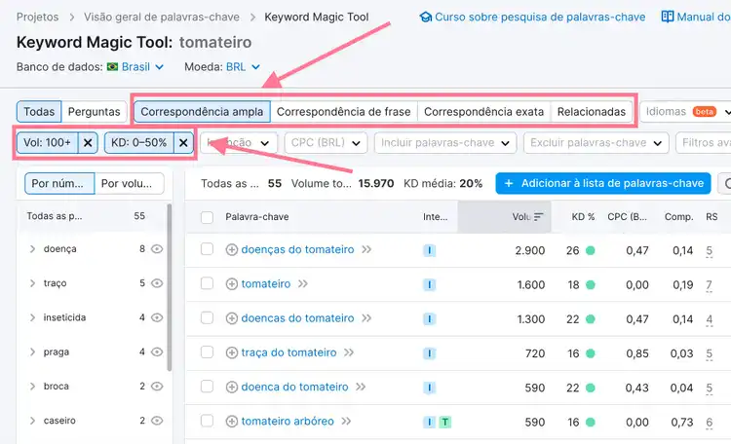
Task: Select Por número grouping toggle
Action: 59,184
